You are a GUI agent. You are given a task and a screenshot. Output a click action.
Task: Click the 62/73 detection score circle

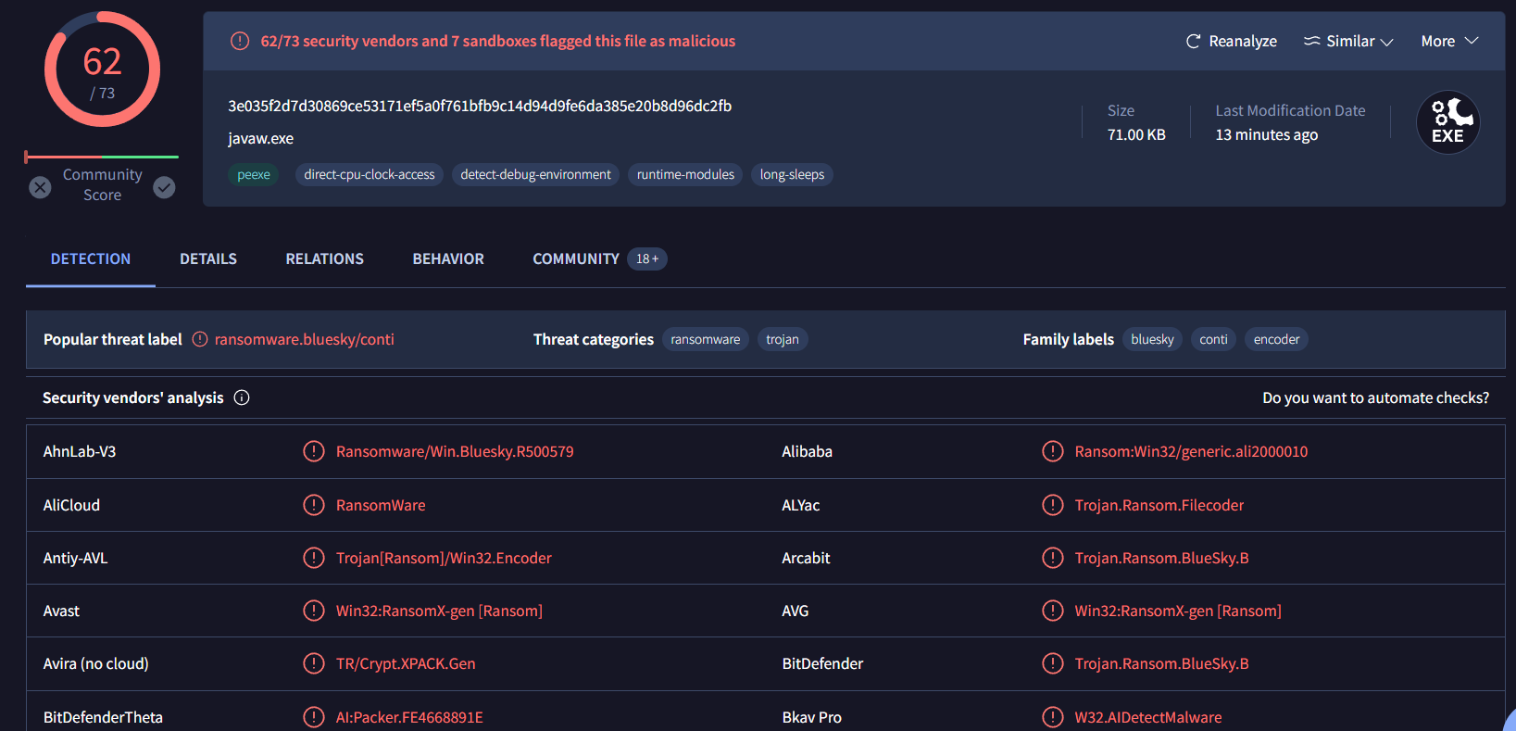102,69
